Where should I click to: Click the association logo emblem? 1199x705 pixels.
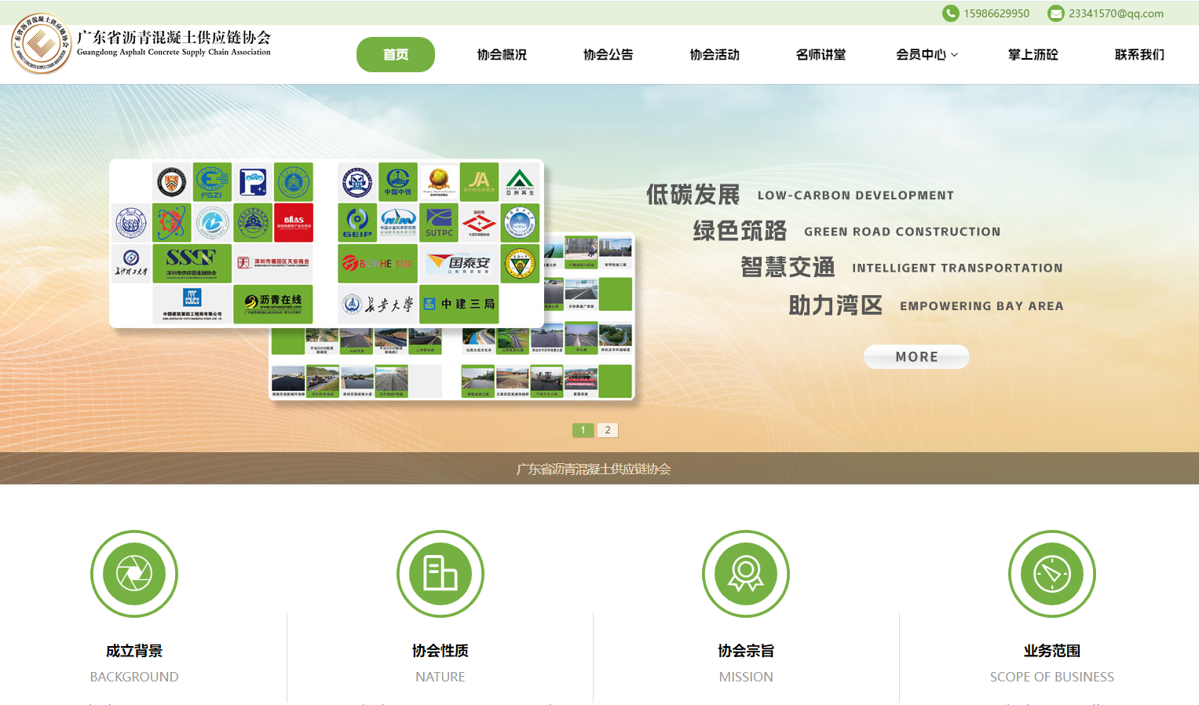pos(42,44)
